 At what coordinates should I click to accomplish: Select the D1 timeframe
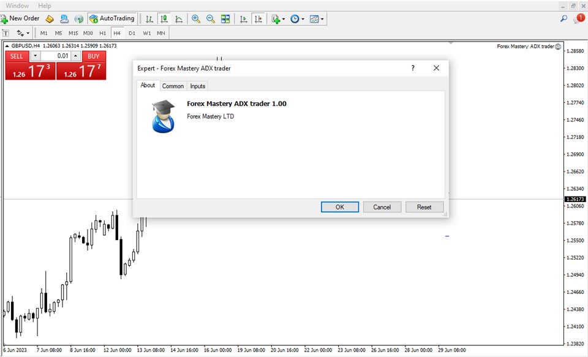pos(132,33)
